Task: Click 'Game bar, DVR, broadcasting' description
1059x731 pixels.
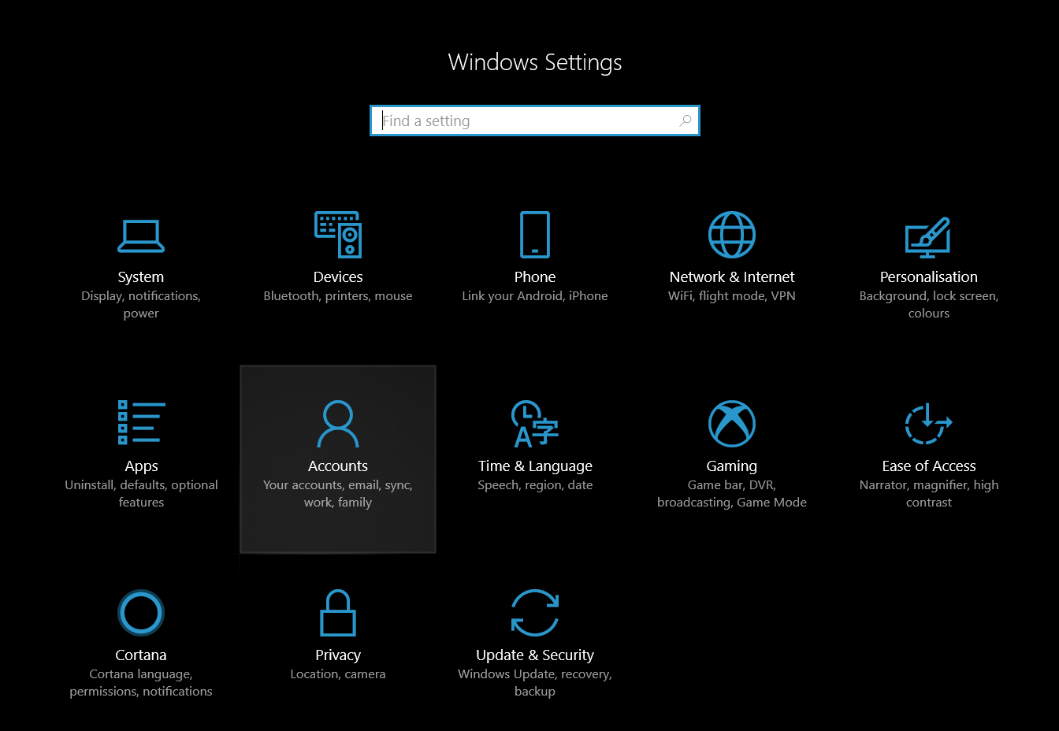Action: pos(732,494)
